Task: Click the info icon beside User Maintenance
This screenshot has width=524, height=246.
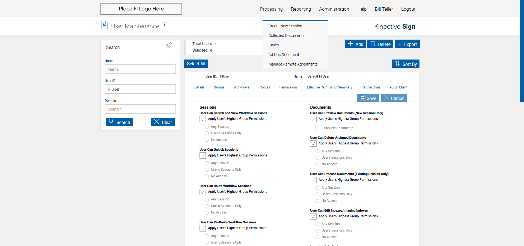Action: point(165,25)
